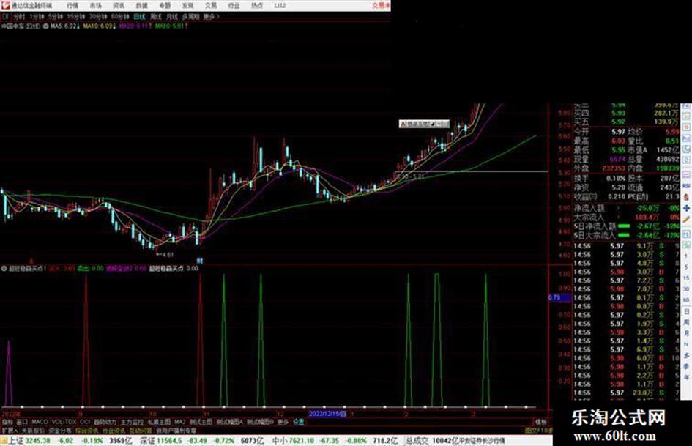Viewport: 692px width, 446px height.
Task: Expand 更多 in bottom indicator bar
Action: click(283, 422)
